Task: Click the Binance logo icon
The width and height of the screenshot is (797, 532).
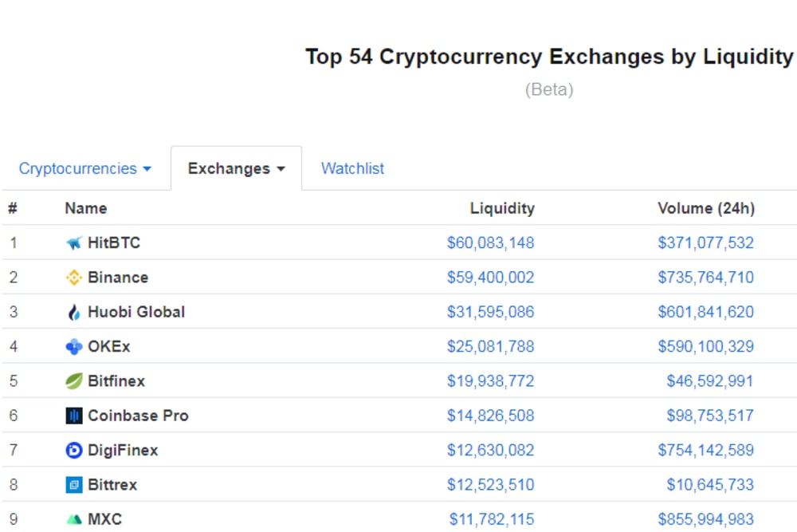Action: point(74,278)
